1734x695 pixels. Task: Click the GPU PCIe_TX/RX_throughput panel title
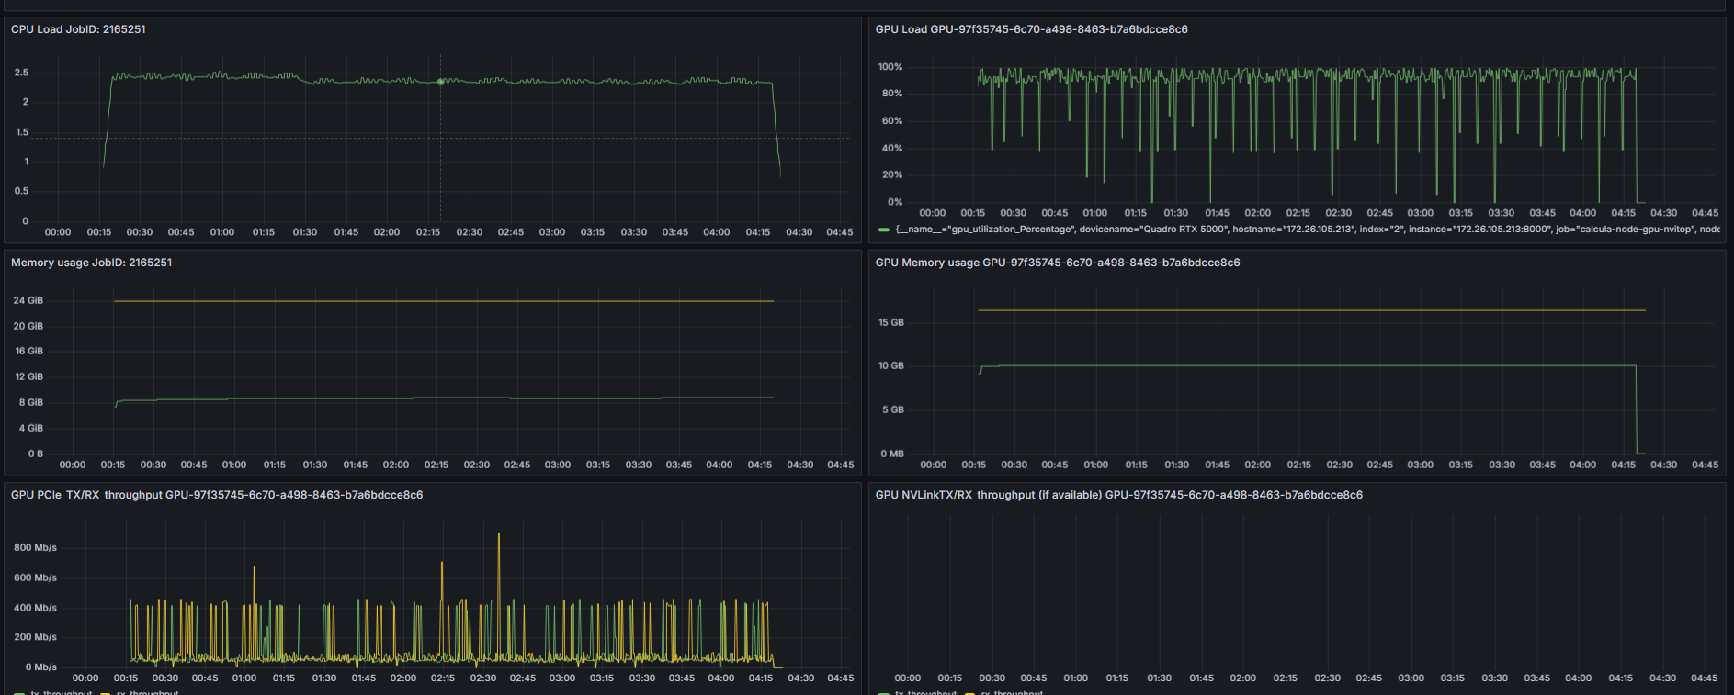[217, 495]
